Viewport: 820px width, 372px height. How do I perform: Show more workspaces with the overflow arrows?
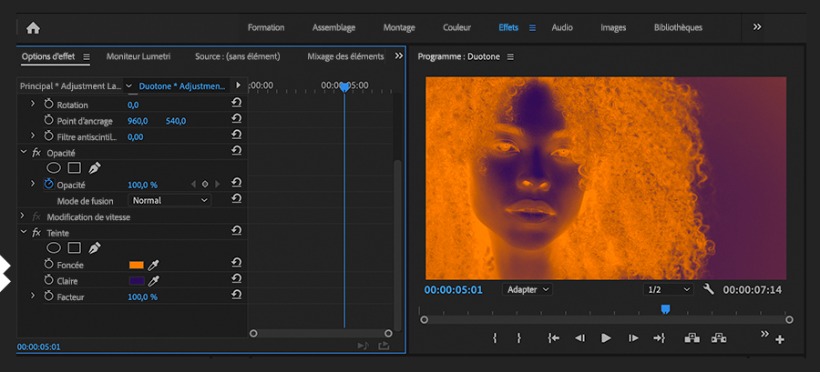point(756,27)
